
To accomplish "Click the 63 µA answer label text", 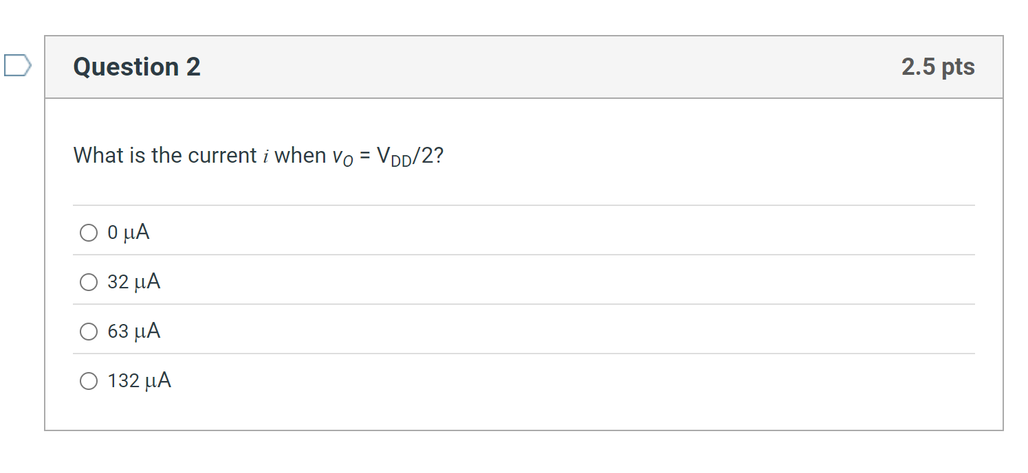I will click(x=133, y=331).
